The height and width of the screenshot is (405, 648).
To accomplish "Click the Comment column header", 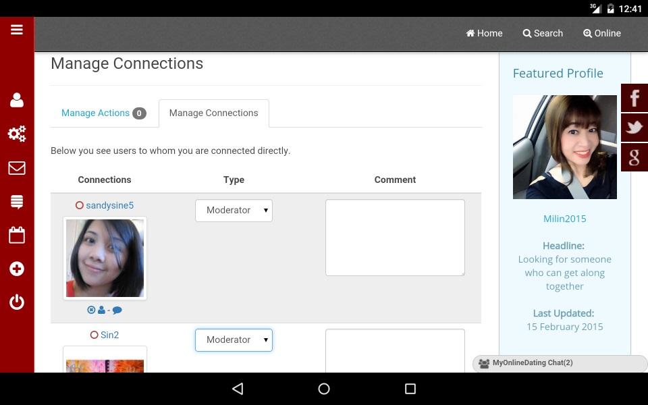I will click(395, 180).
